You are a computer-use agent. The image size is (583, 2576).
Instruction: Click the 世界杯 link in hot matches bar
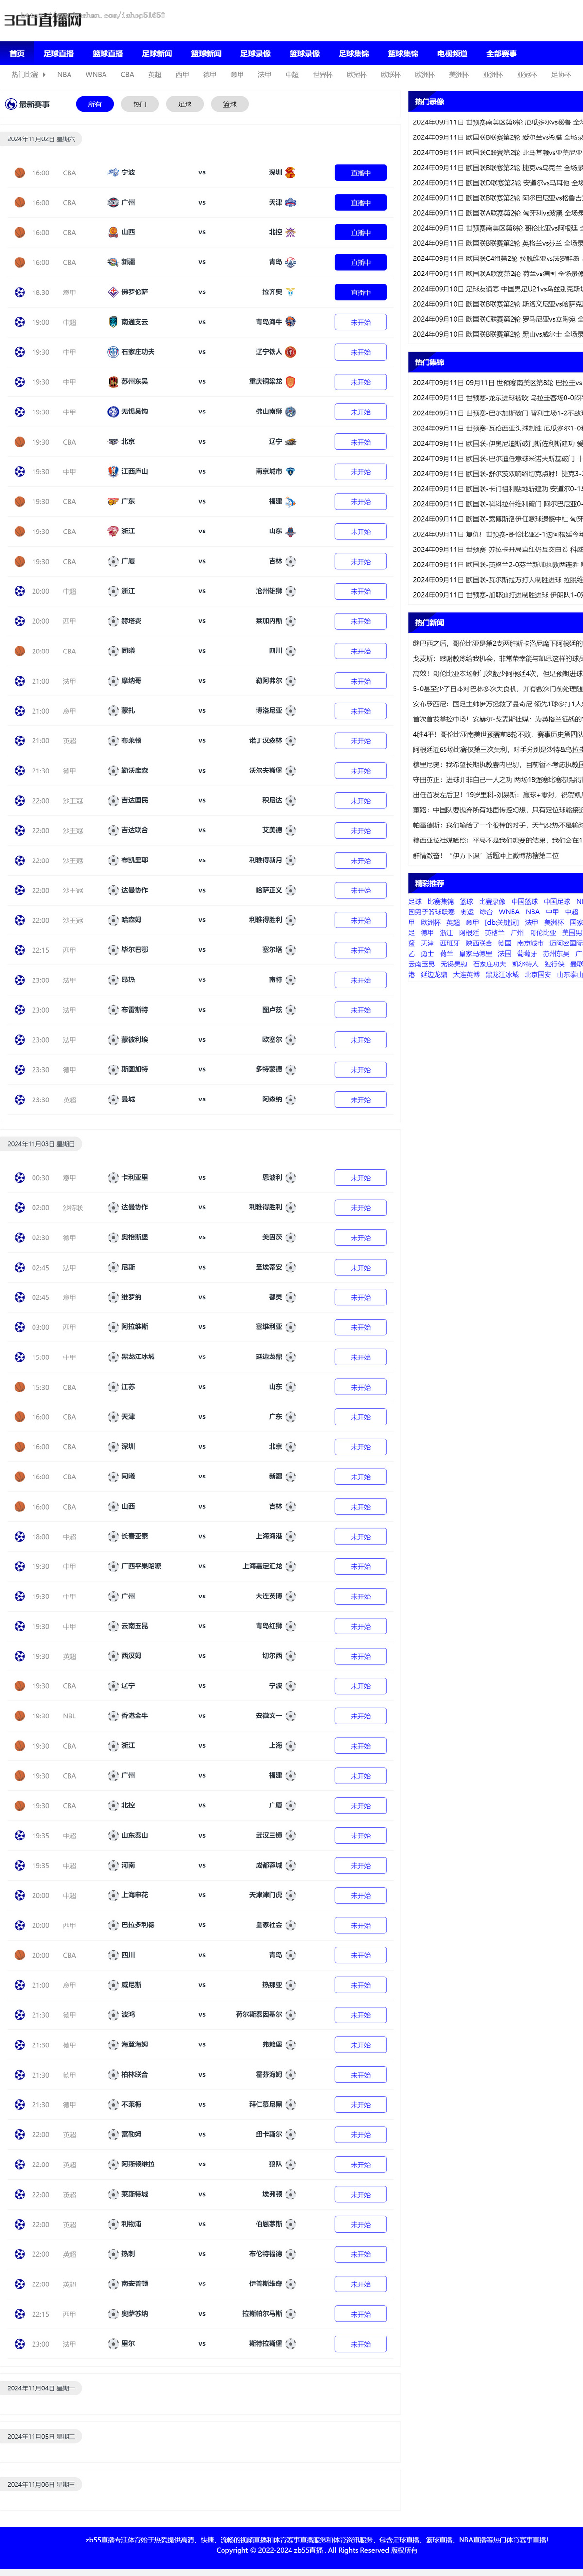tap(322, 75)
